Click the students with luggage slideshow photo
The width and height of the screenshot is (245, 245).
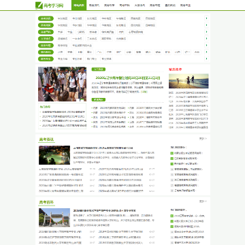point(62,84)
